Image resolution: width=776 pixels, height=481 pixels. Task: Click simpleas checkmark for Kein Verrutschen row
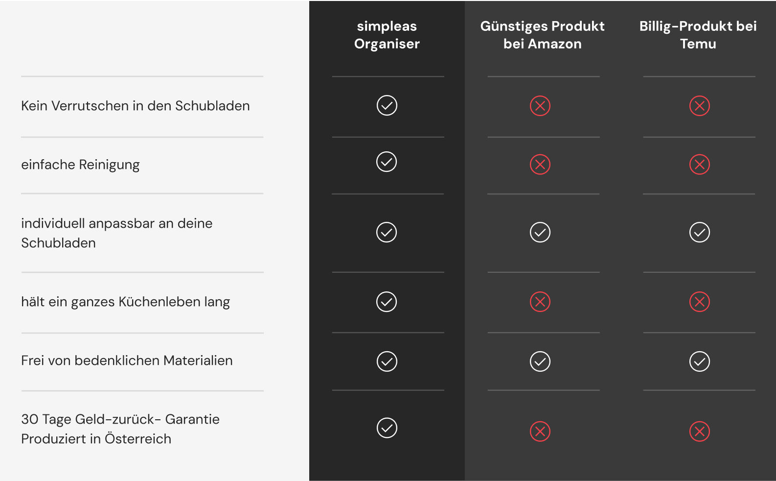point(387,105)
